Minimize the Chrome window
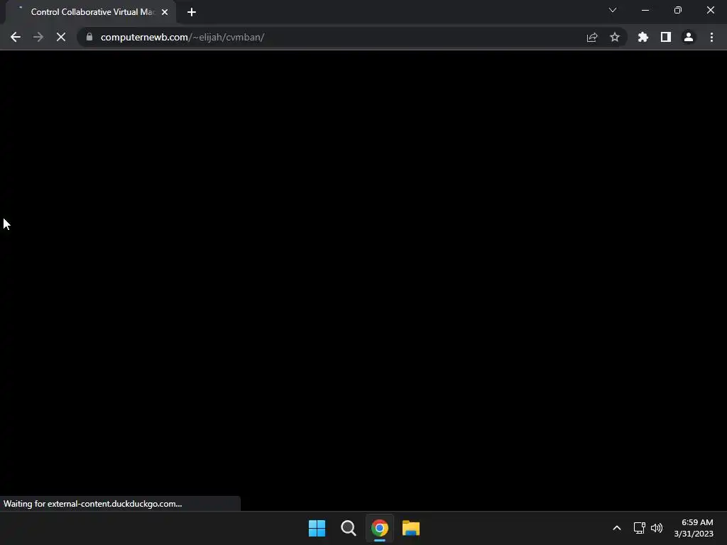The height and width of the screenshot is (545, 727). (645, 10)
